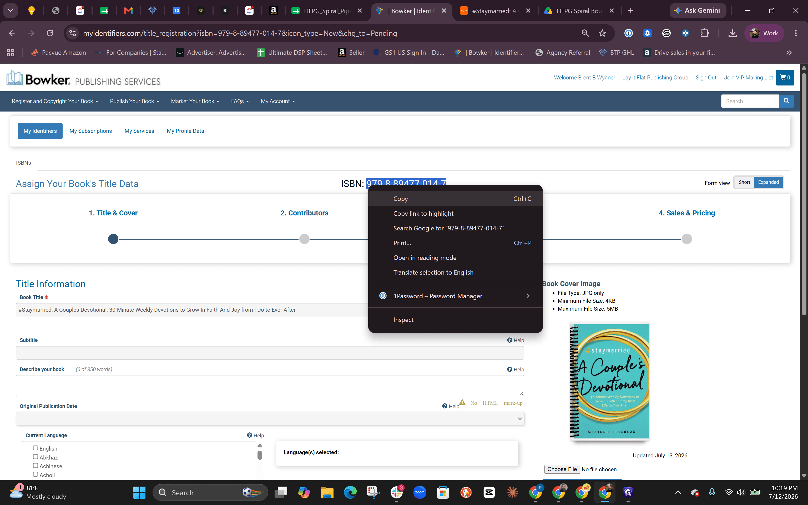Open the Chrome extensions puzzle icon
The image size is (808, 505).
tap(704, 33)
